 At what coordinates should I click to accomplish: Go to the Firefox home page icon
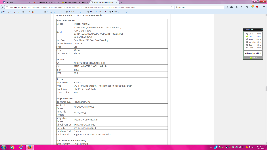coord(241,7)
